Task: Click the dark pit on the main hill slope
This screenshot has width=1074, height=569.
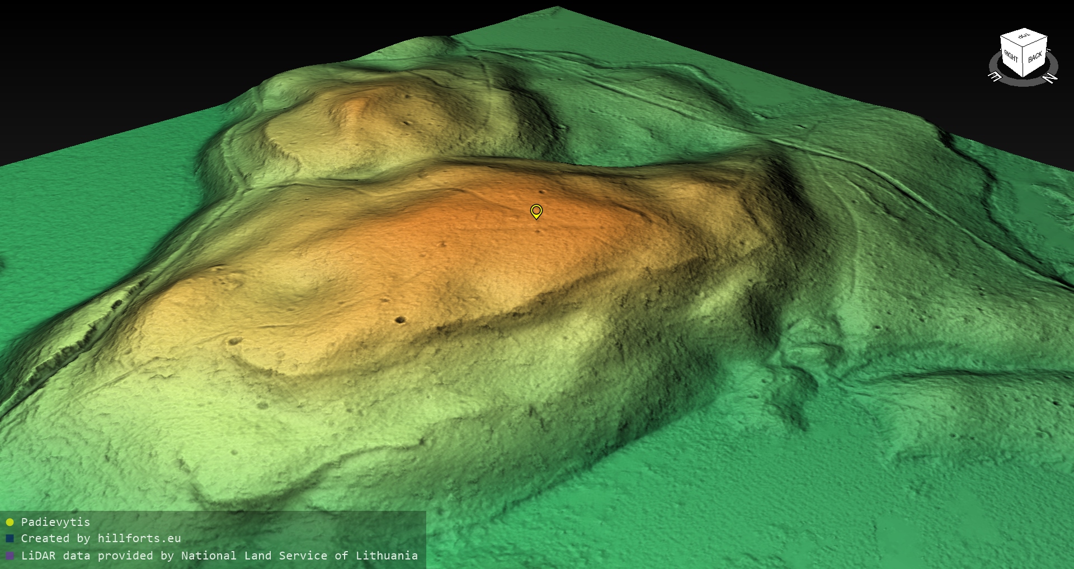Action: tap(400, 320)
